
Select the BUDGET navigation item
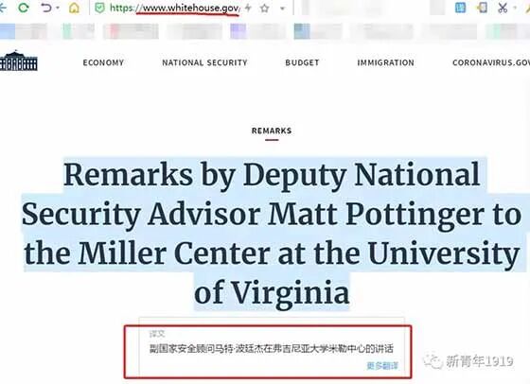point(302,62)
